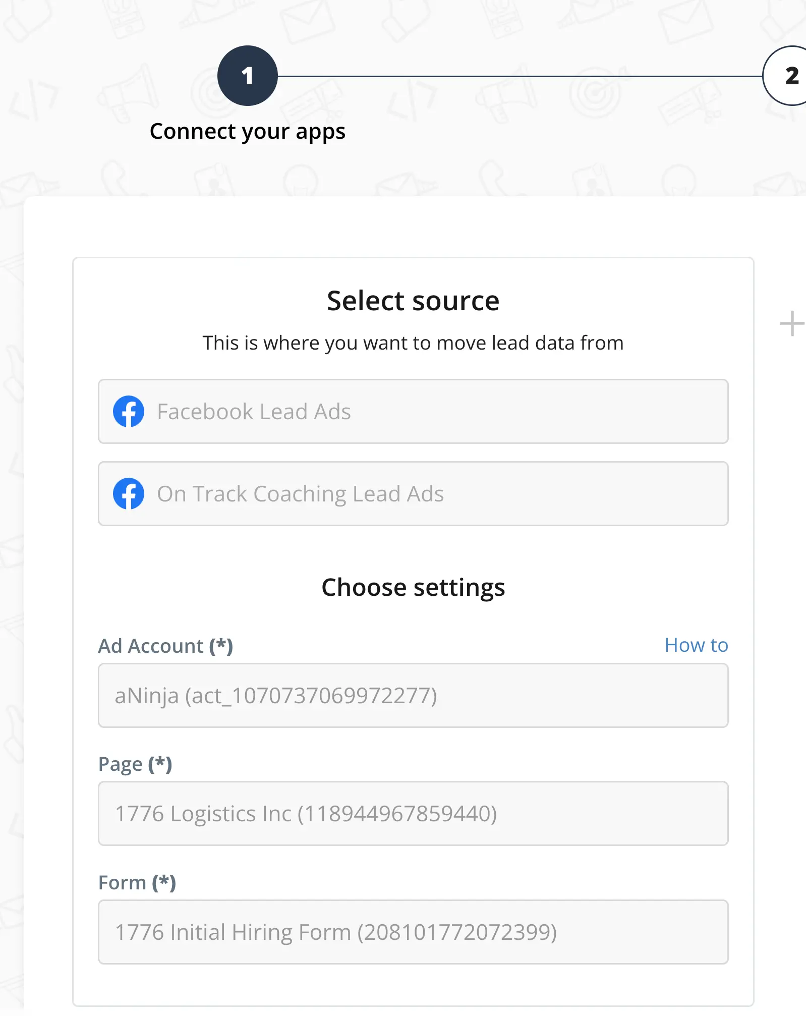Viewport: 806px width, 1016px height.
Task: Click the Ad Account (*) label
Action: (x=151, y=646)
